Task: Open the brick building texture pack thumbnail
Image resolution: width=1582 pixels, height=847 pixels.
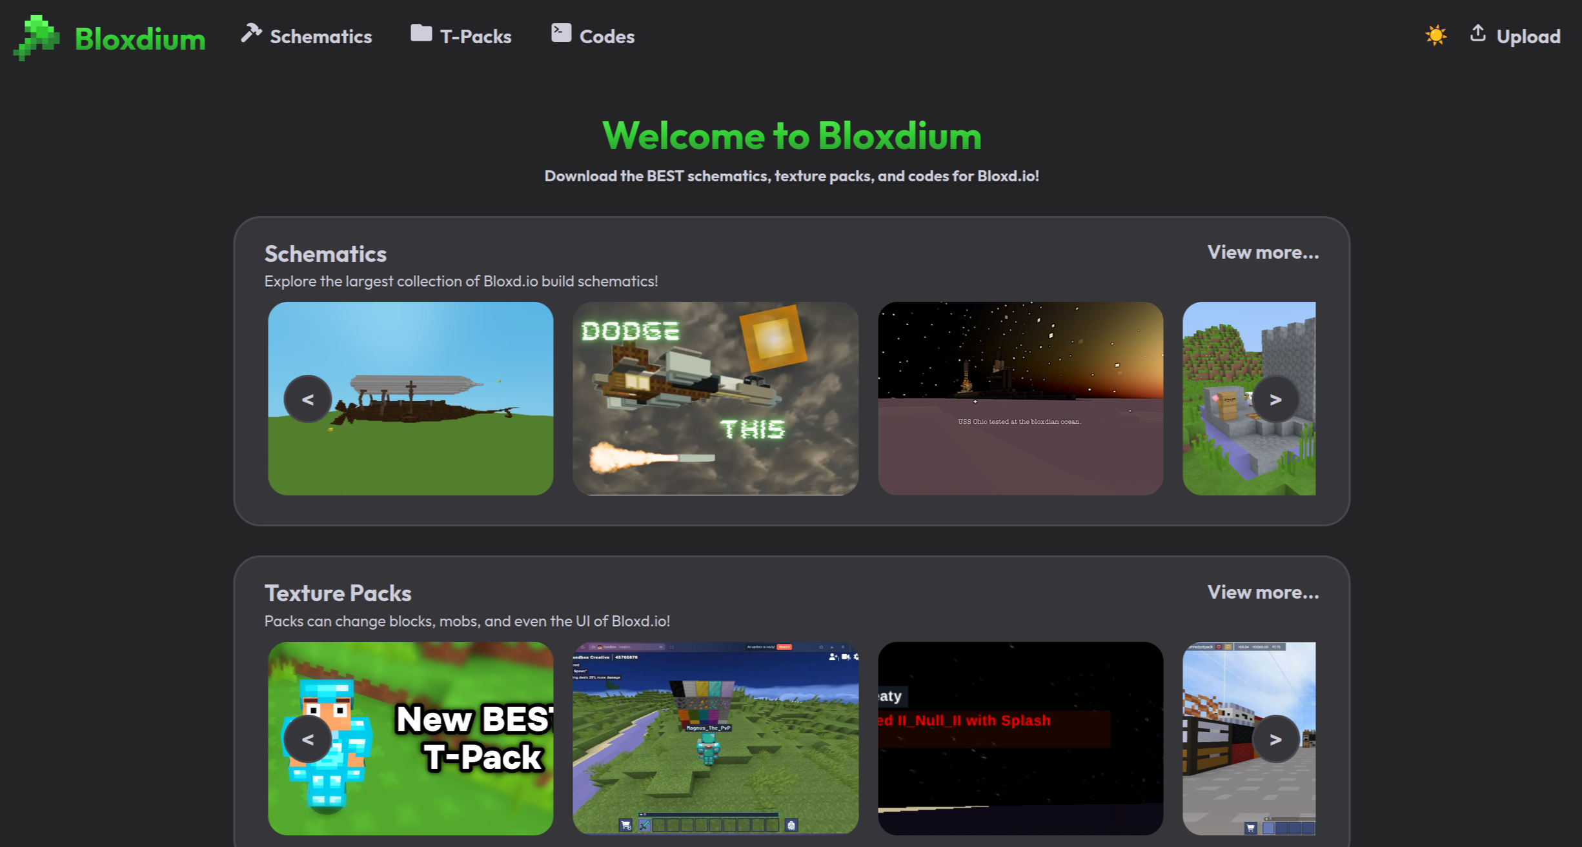Action: click(1249, 739)
